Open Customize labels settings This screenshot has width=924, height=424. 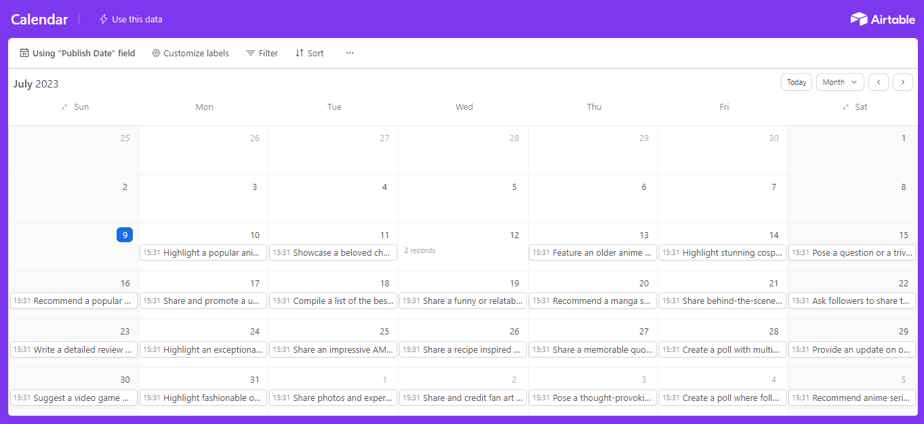pos(190,53)
